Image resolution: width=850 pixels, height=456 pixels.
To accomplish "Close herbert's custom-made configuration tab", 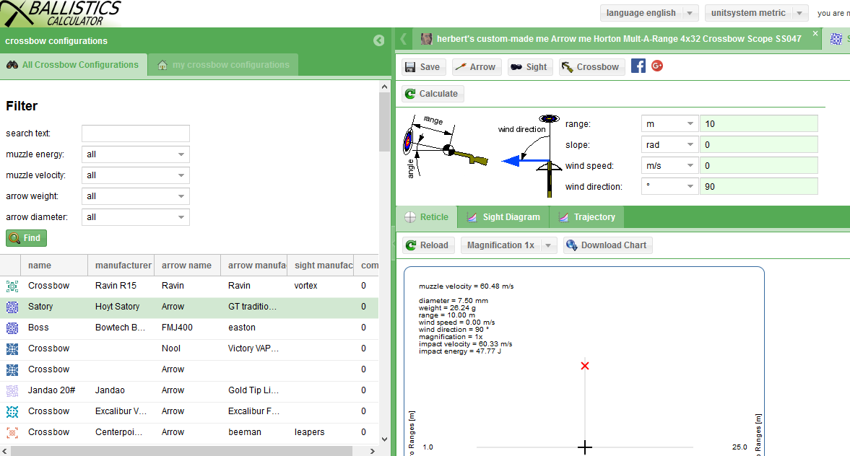I will point(815,34).
